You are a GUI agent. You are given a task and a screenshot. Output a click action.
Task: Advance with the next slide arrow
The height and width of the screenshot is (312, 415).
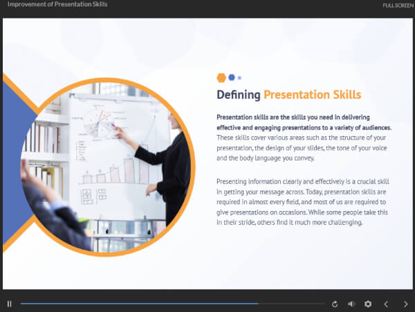point(405,304)
